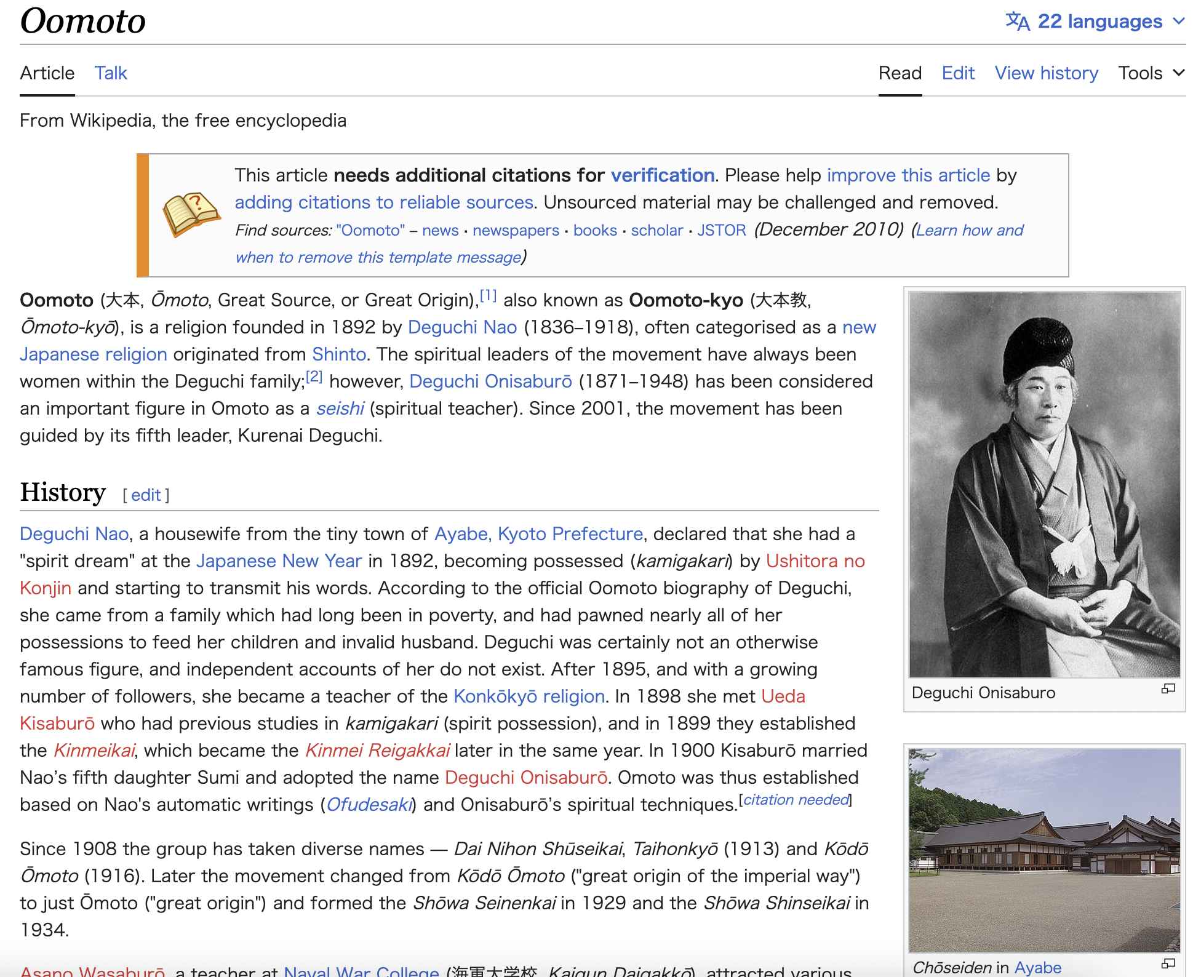The width and height of the screenshot is (1201, 977).
Task: Enlarge the Deguchi Onisaburo image via icon
Action: [1168, 689]
